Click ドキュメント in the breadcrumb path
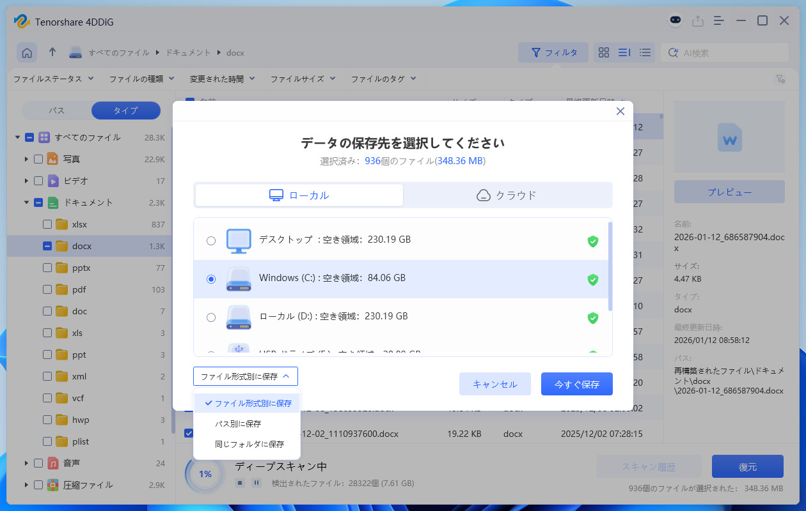The width and height of the screenshot is (806, 511). (188, 52)
